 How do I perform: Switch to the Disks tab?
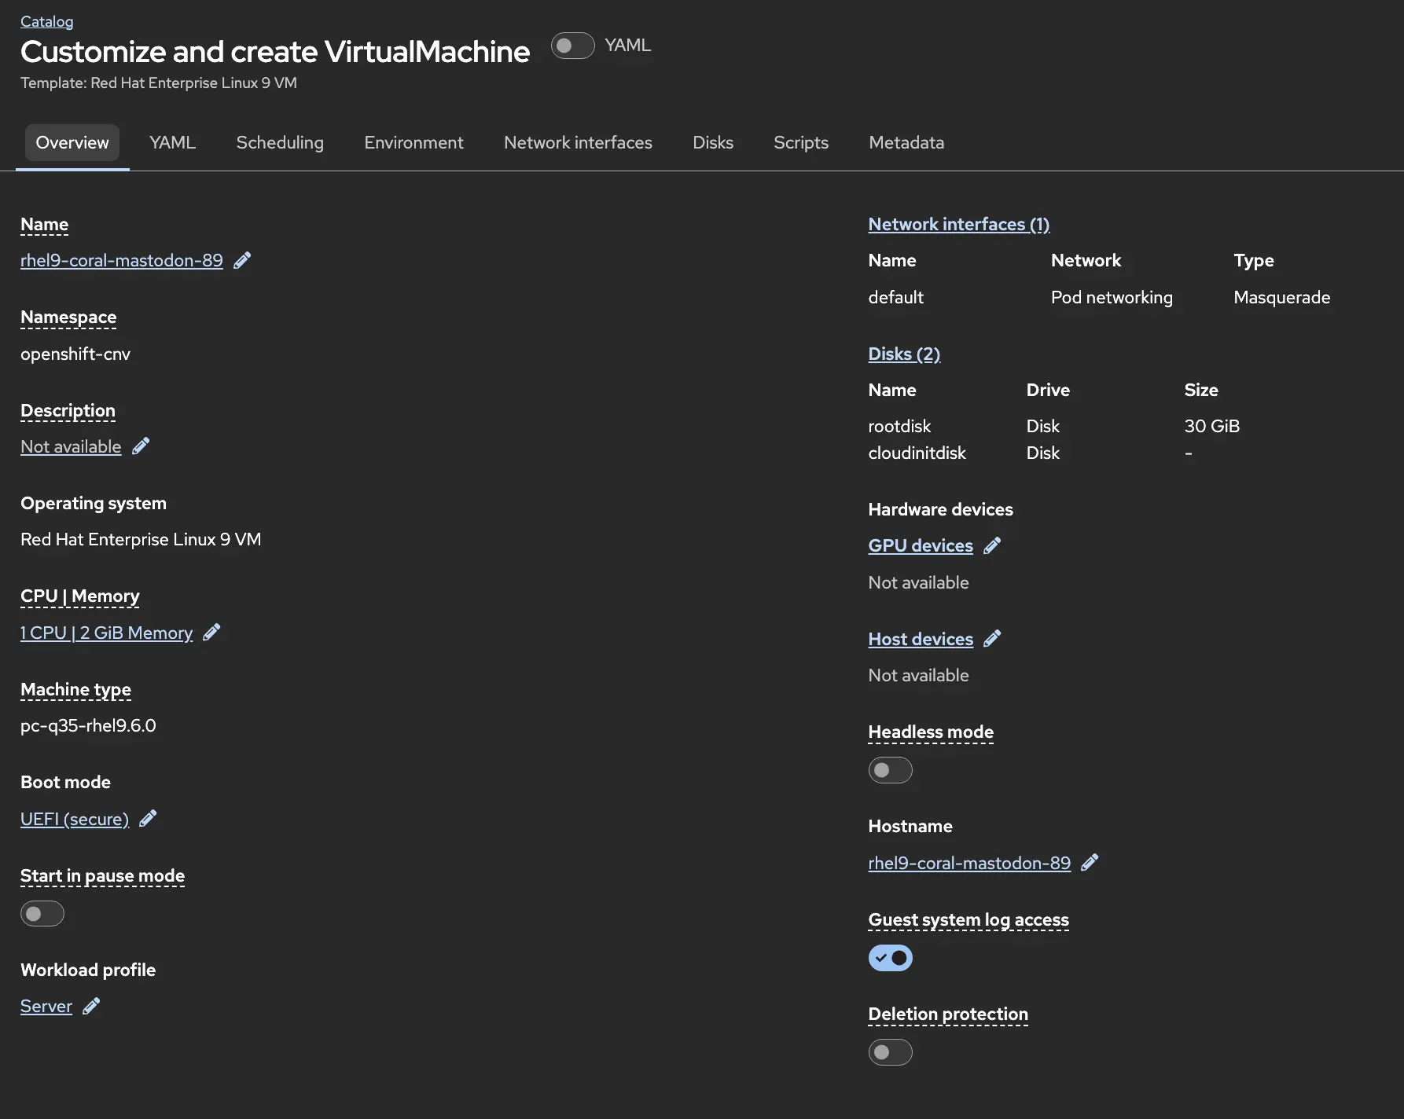pyautogui.click(x=713, y=142)
